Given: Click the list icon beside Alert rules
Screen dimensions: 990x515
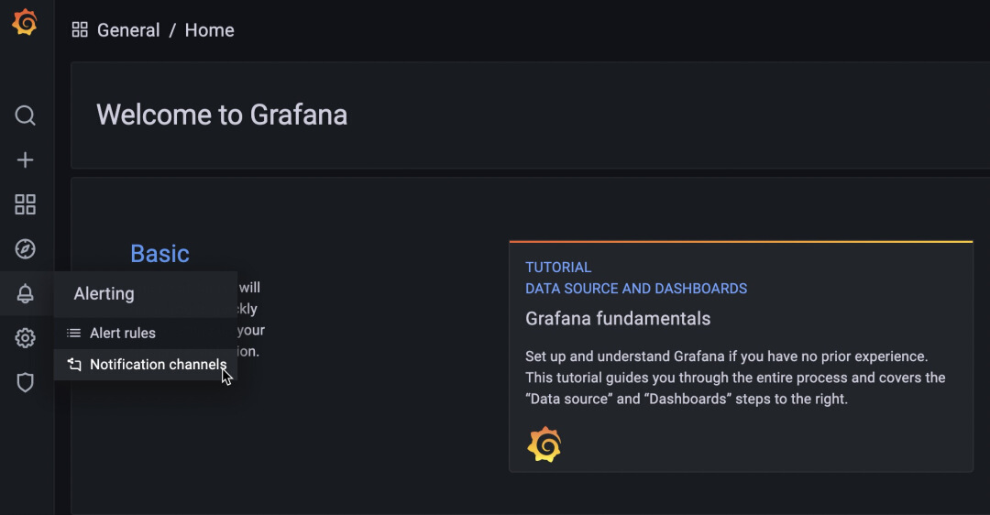Looking at the screenshot, I should 74,333.
